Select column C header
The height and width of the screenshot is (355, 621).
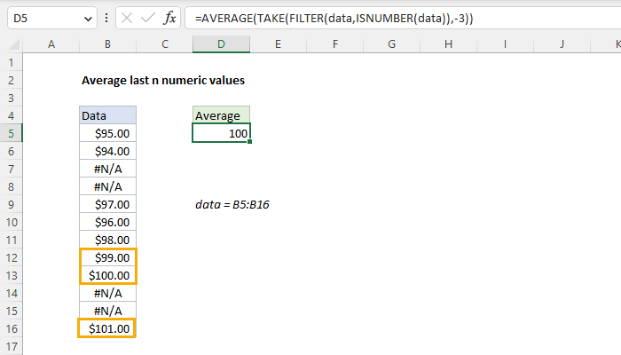click(165, 44)
